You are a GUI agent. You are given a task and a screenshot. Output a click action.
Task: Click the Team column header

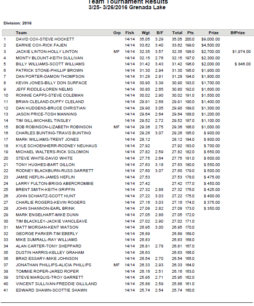click(21, 33)
